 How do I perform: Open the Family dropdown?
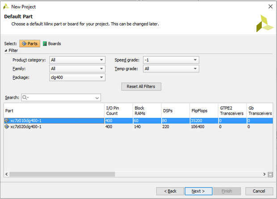tap(77, 69)
